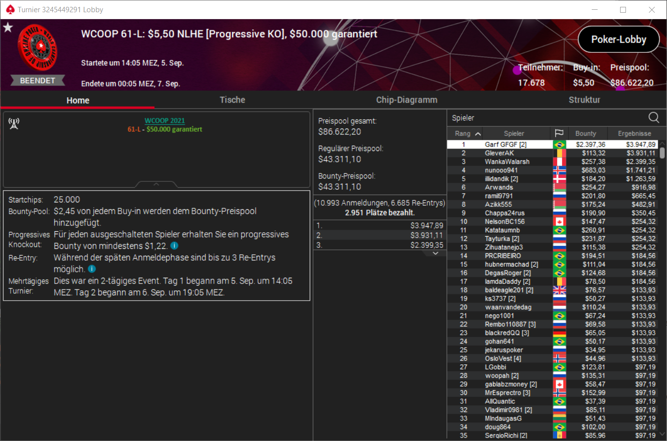Click the third-place payout row $2.399,35

coord(380,245)
